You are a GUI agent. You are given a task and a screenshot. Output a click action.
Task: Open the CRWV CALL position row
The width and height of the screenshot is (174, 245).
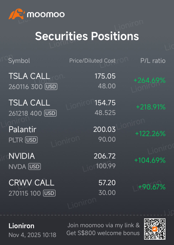point(87,188)
